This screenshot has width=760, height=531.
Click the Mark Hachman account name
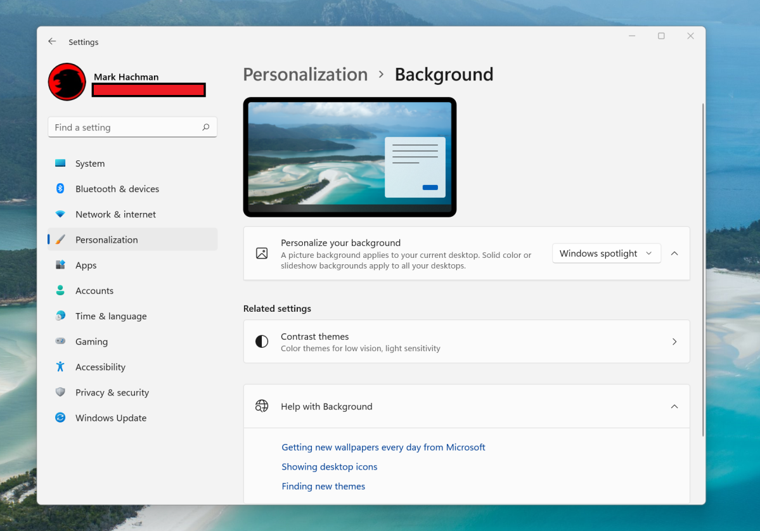pyautogui.click(x=126, y=77)
